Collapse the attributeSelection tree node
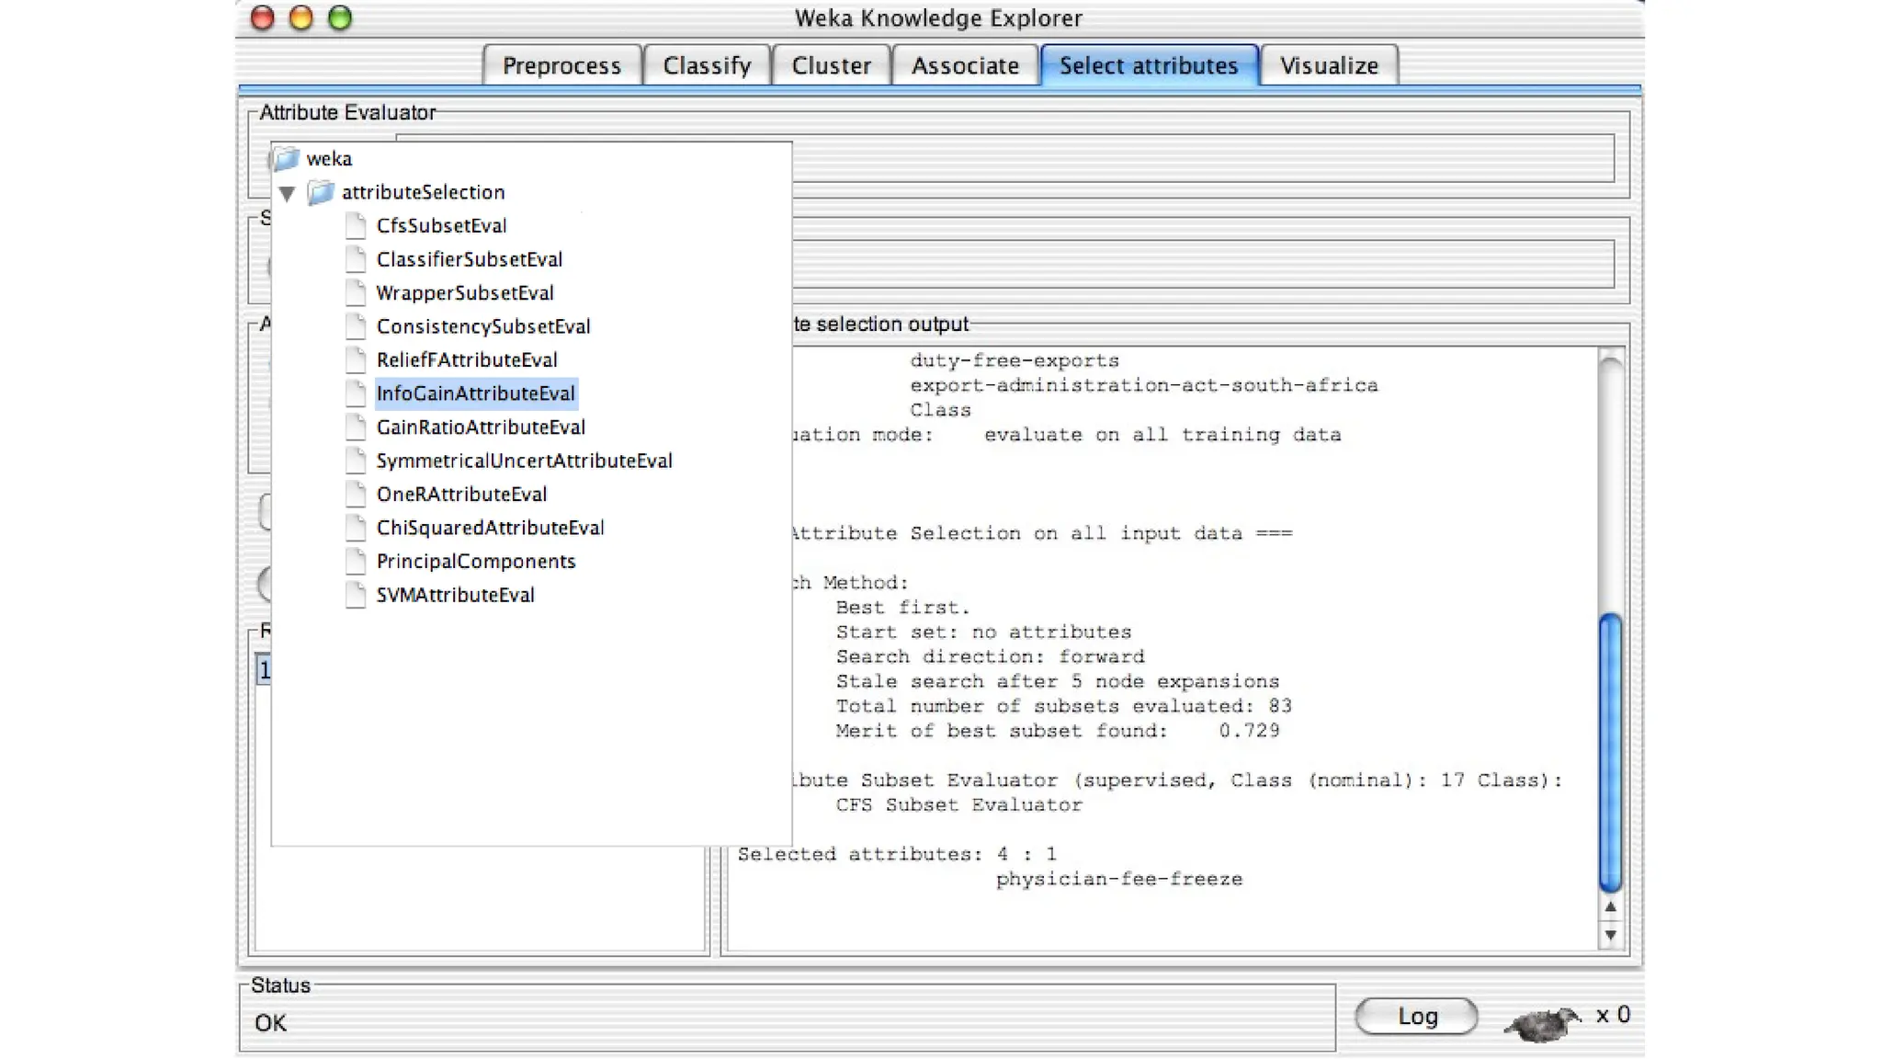The image size is (1882, 1059). [287, 193]
